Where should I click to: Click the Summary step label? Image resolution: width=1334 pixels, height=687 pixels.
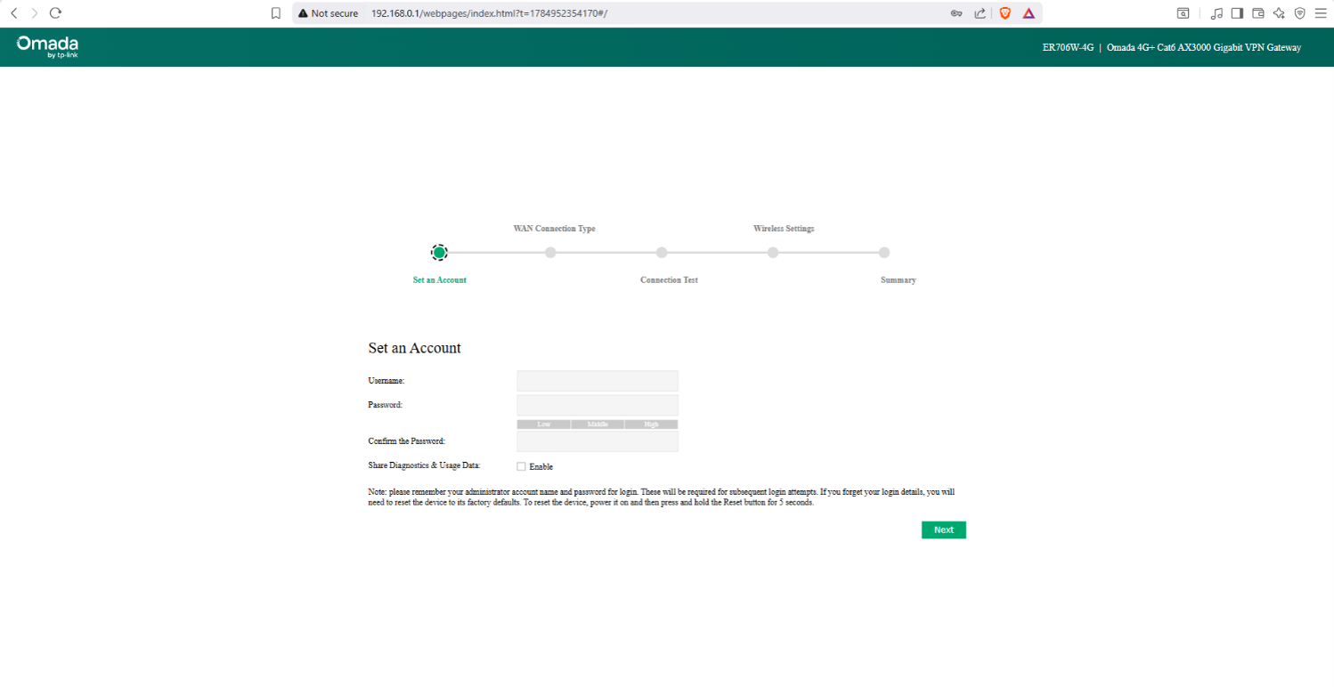(899, 280)
